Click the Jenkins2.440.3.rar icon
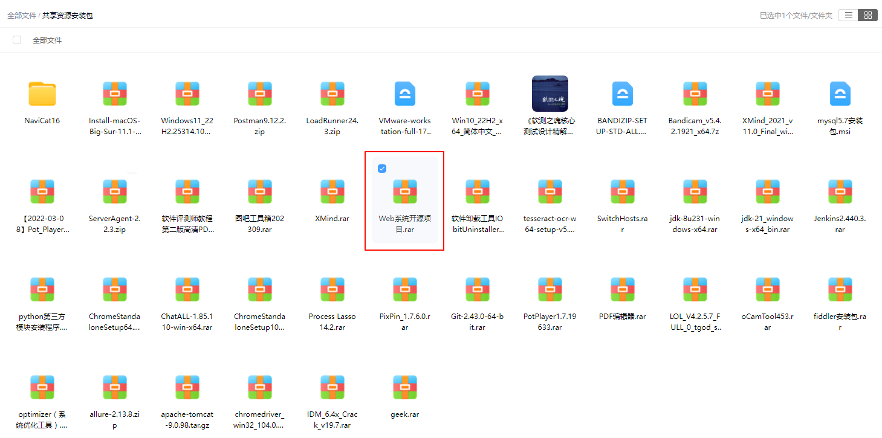The height and width of the screenshot is (438, 882). [x=840, y=192]
